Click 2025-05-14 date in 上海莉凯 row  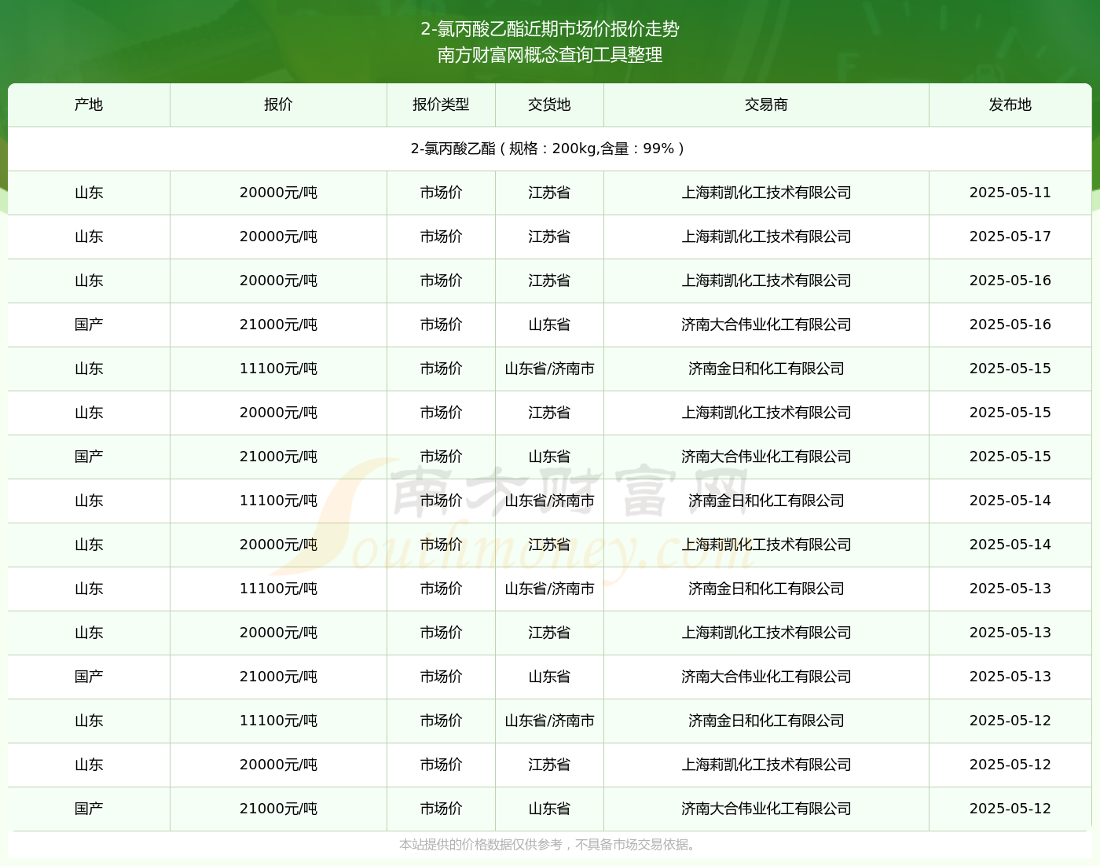pyautogui.click(x=1010, y=545)
